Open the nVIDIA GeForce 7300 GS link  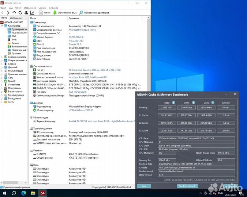[81, 110]
